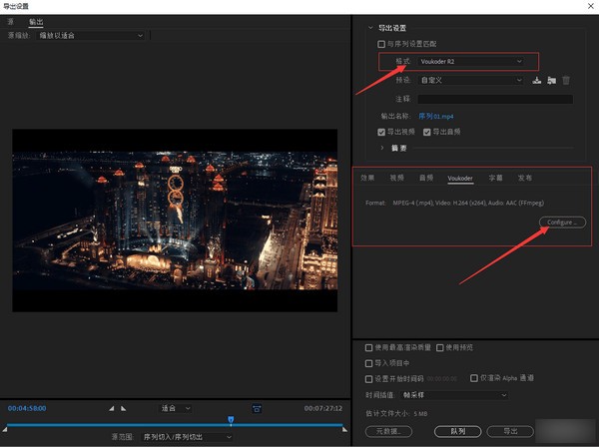Click the blue aspect ratio correction icon

[257, 408]
